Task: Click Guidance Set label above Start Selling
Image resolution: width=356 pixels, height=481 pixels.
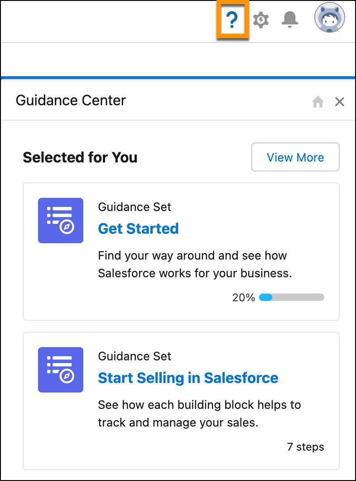Action: [135, 356]
